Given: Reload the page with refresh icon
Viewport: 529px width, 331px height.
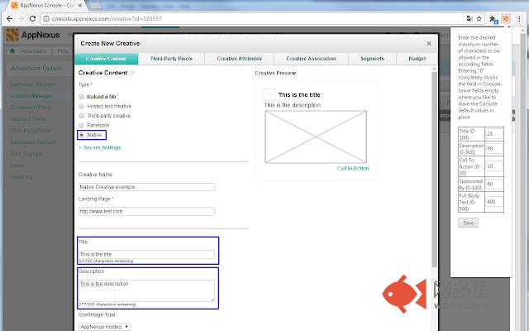Looking at the screenshot, I should (x=32, y=18).
